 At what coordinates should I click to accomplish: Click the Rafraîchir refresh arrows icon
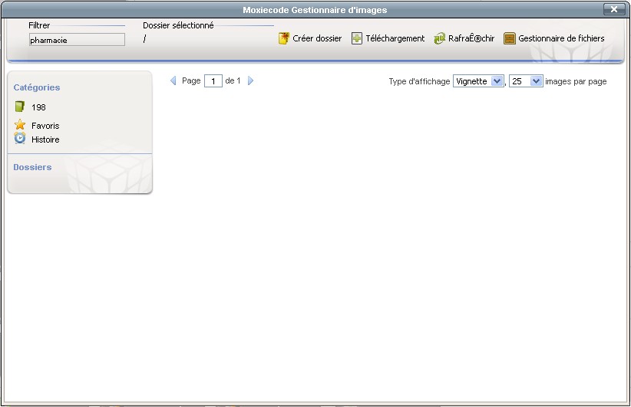[x=439, y=38]
